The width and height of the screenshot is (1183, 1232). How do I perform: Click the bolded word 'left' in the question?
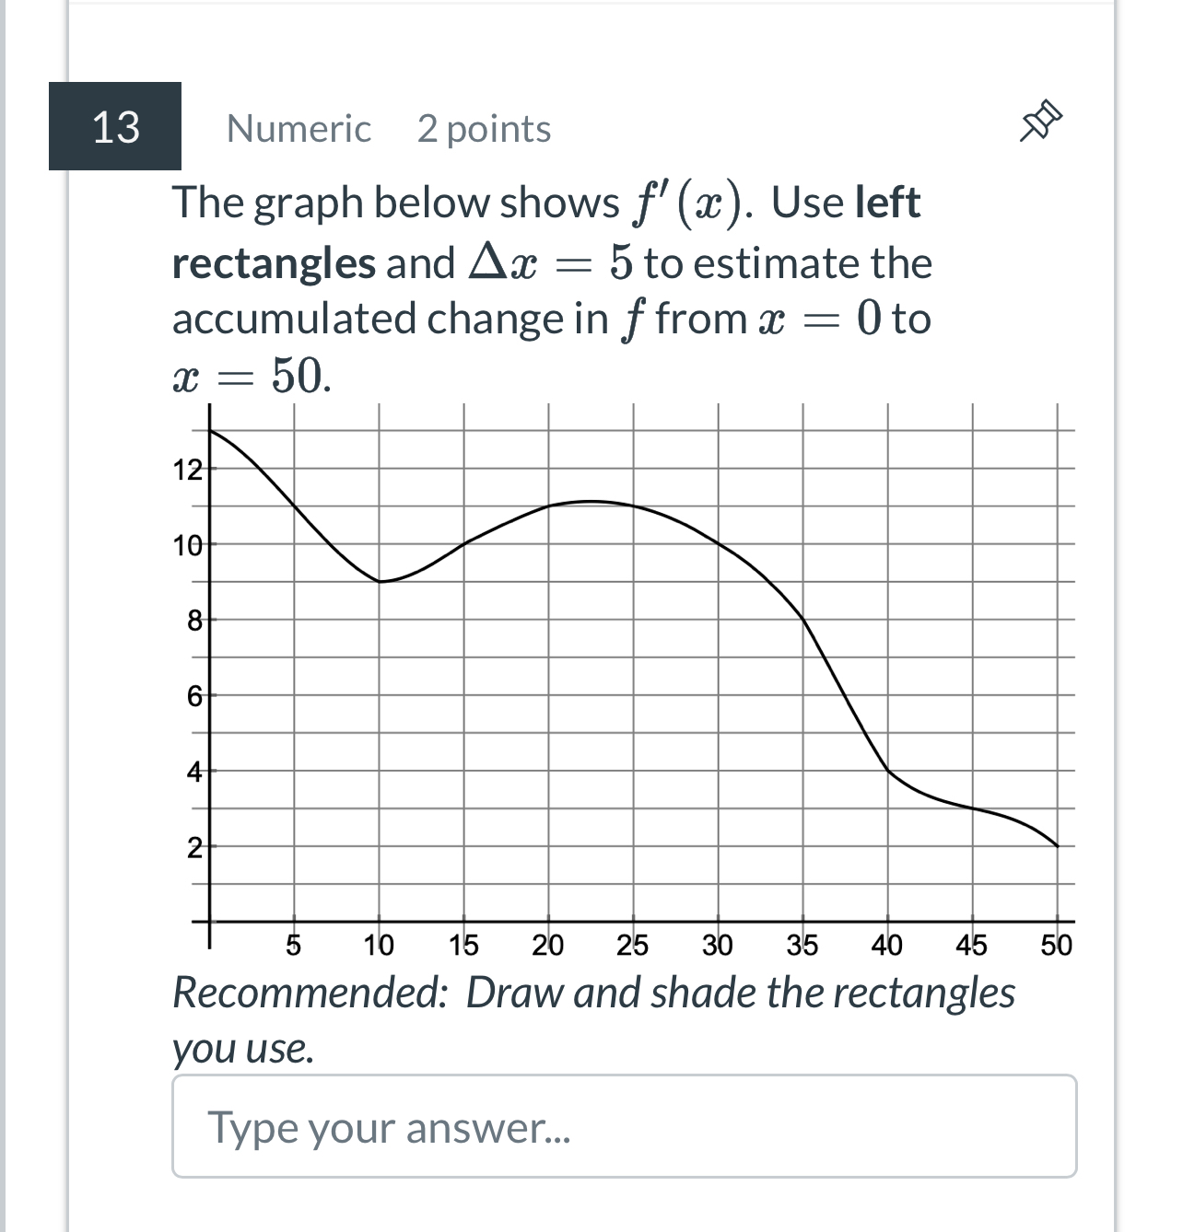888,202
